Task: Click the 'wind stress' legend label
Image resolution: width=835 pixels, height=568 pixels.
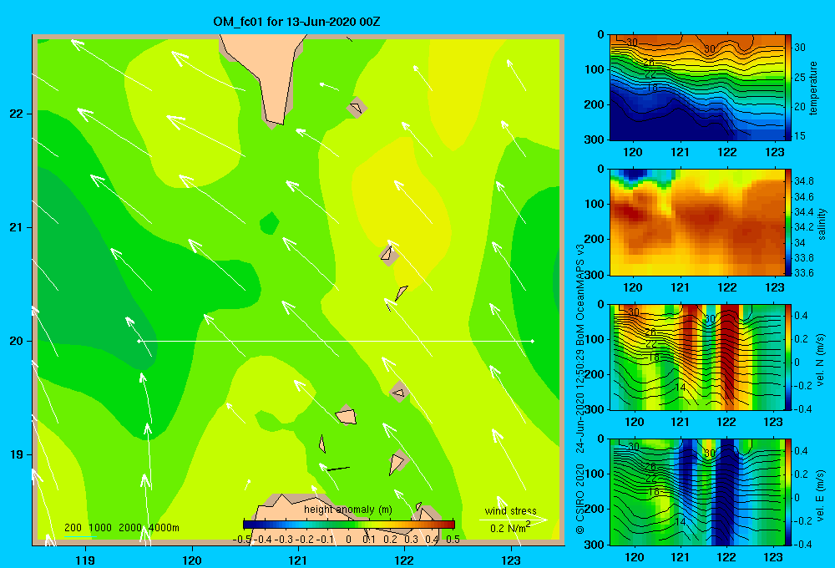Action: [x=511, y=510]
